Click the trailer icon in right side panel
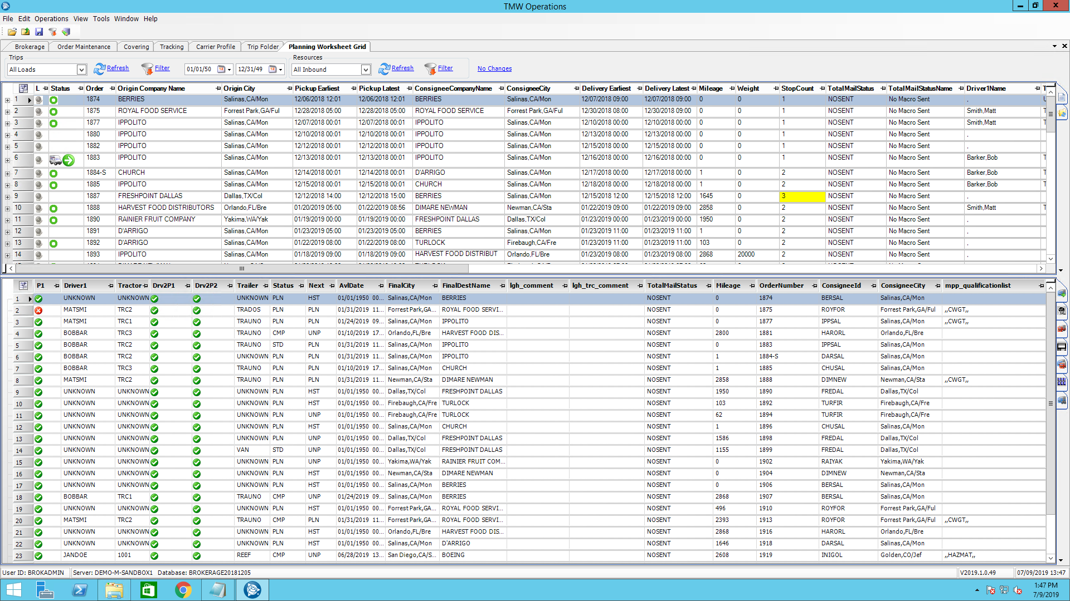This screenshot has width=1070, height=601. (x=1062, y=347)
